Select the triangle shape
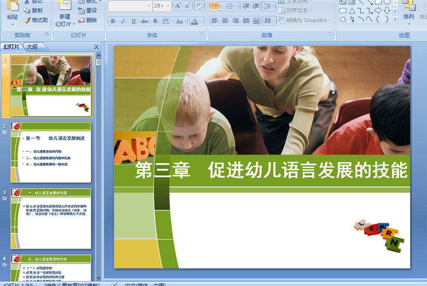This screenshot has height=286, width=427. tap(352, 11)
